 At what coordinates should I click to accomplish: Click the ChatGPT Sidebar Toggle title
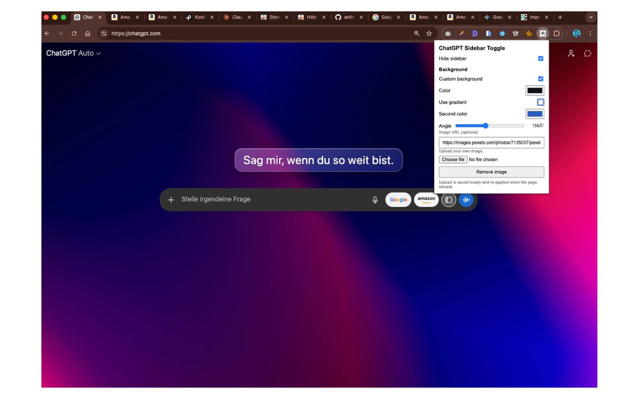coord(472,48)
